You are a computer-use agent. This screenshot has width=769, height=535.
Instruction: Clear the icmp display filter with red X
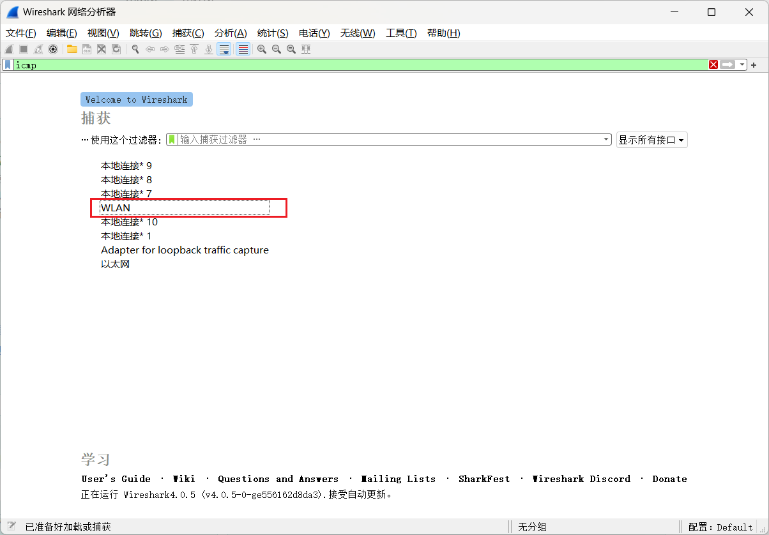(x=713, y=65)
